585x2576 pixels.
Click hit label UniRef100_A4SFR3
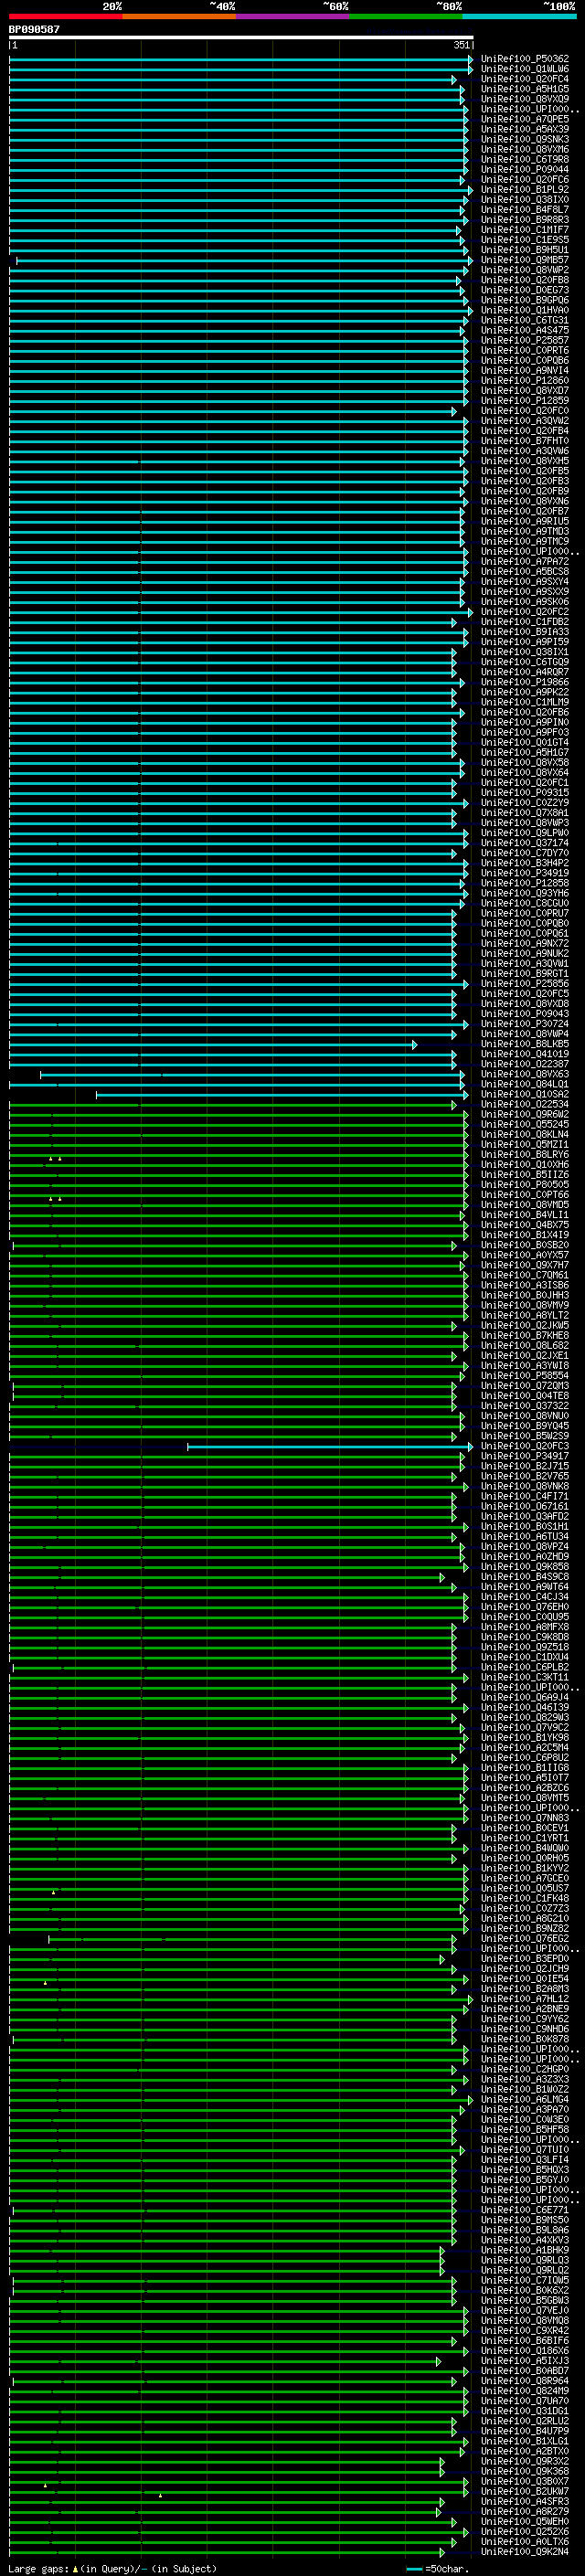click(525, 2501)
